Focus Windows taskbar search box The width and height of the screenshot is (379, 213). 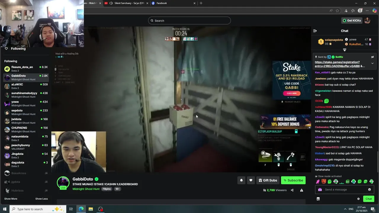38,209
